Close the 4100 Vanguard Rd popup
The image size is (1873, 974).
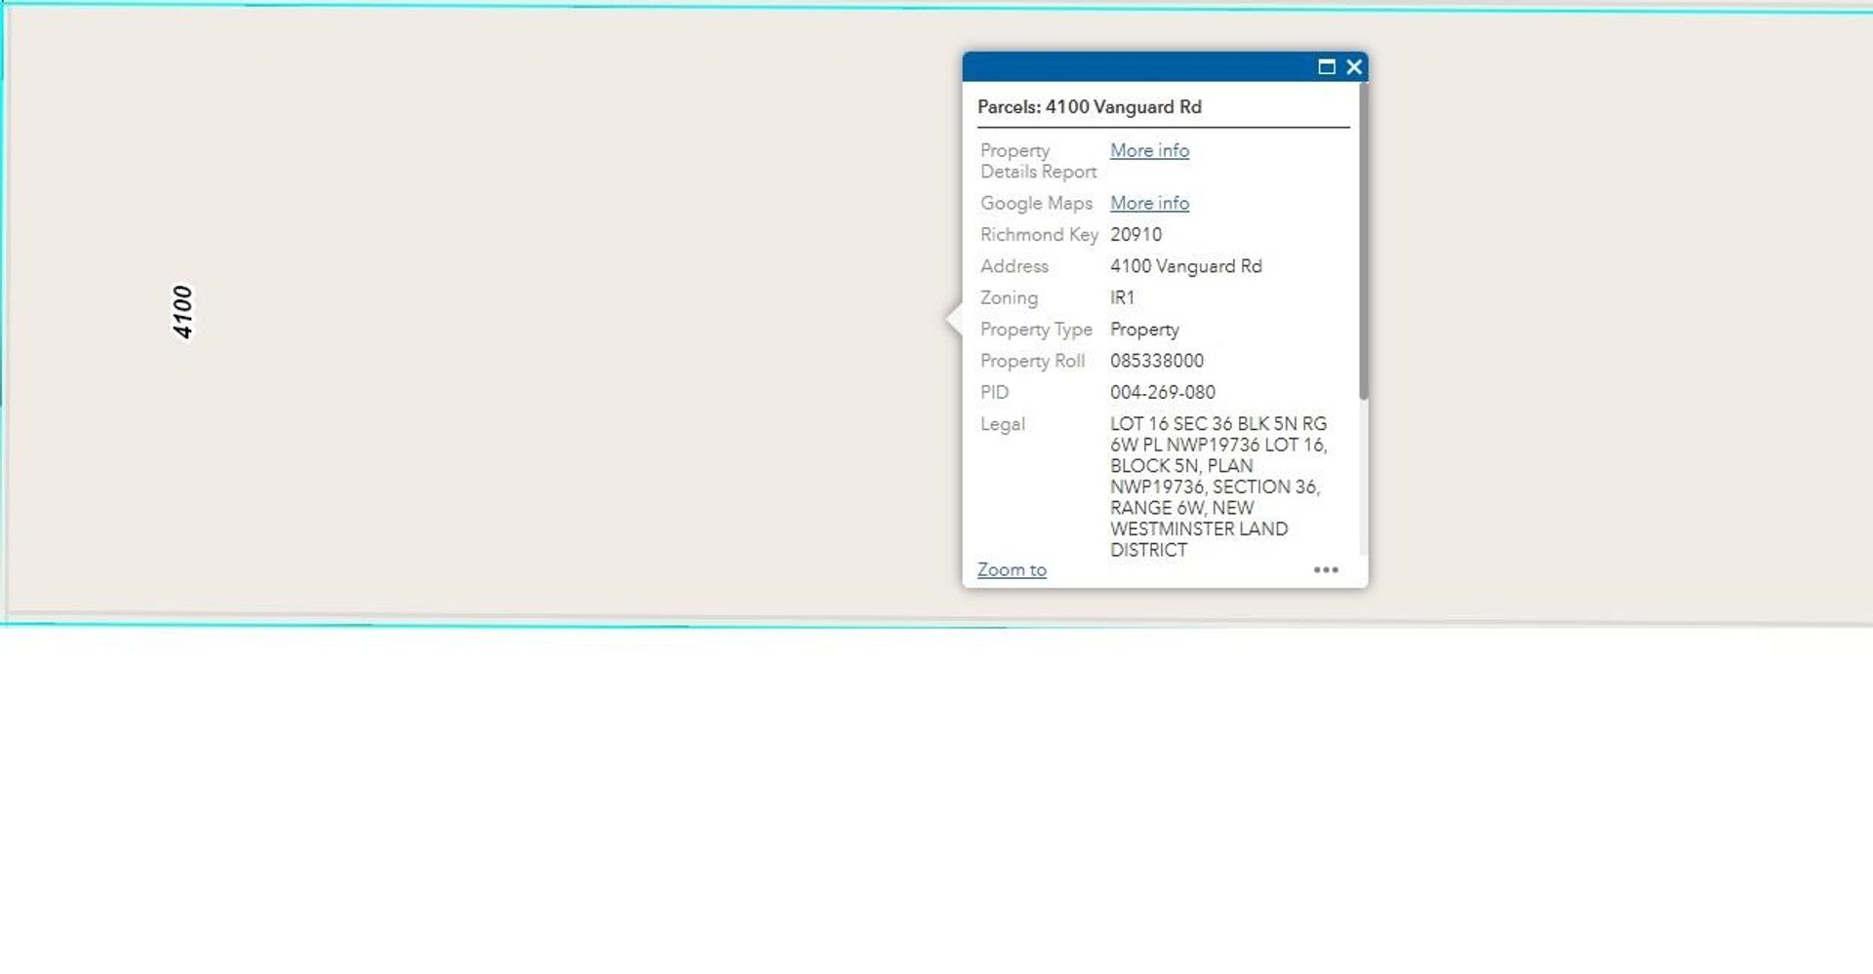click(1354, 67)
